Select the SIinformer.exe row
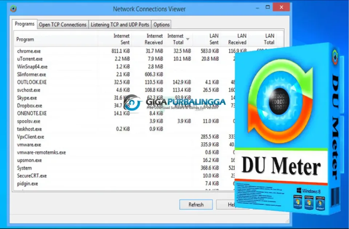 coord(125,75)
